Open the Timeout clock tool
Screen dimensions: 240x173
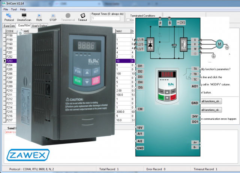tap(82, 17)
